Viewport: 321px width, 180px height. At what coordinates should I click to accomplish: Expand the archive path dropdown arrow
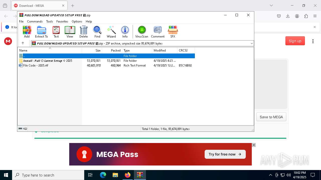(252, 43)
